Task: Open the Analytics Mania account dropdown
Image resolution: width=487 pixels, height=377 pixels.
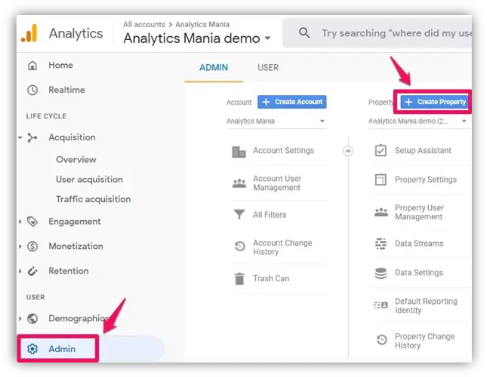Action: [x=276, y=121]
